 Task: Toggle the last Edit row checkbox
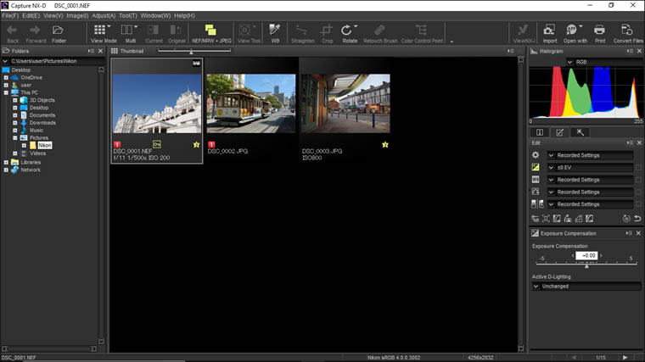pos(638,204)
